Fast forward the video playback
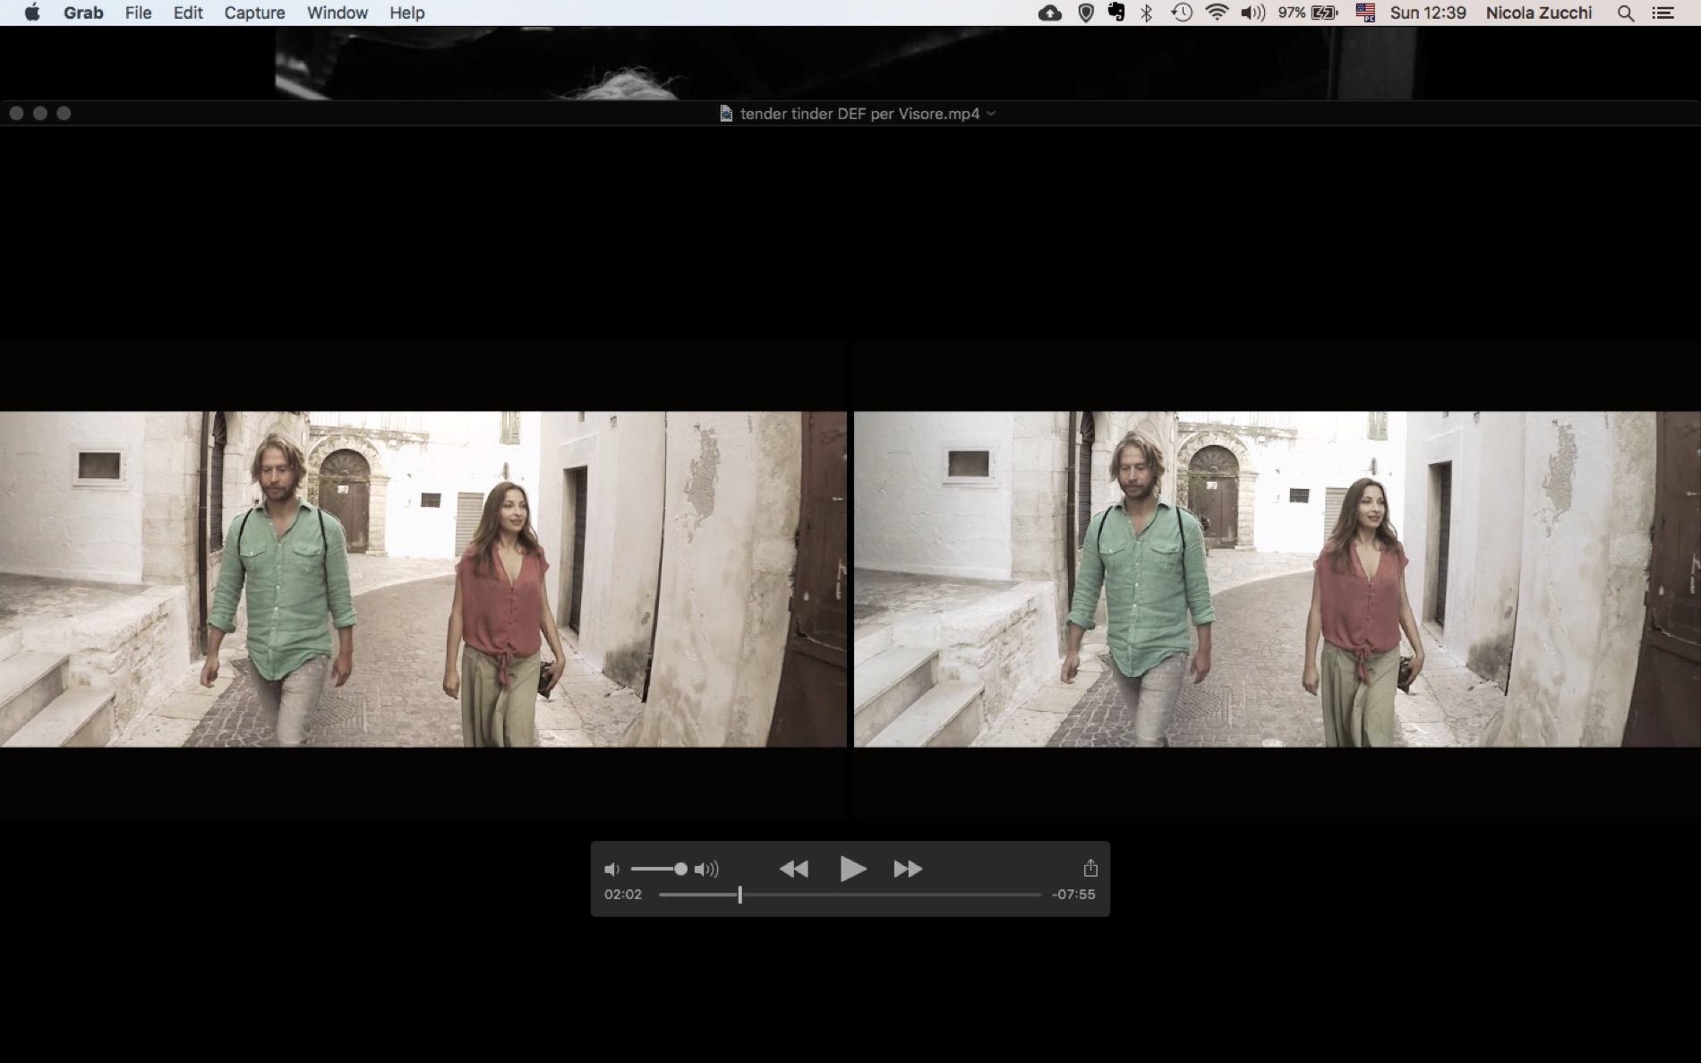Viewport: 1701px width, 1063px height. pos(908,869)
